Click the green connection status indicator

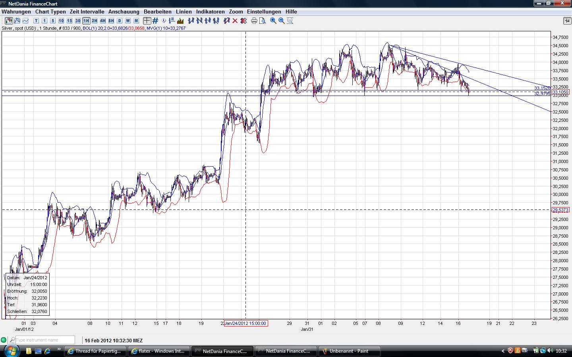(4, 340)
